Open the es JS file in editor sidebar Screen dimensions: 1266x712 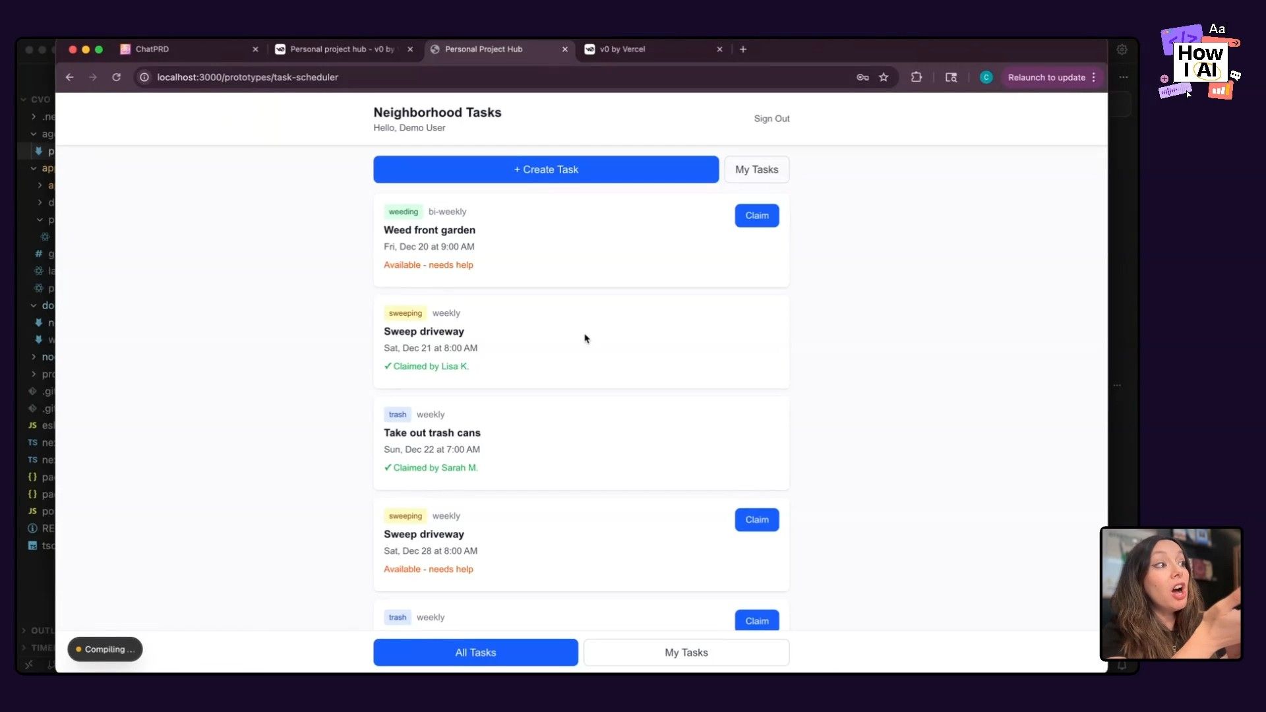pyautogui.click(x=41, y=425)
